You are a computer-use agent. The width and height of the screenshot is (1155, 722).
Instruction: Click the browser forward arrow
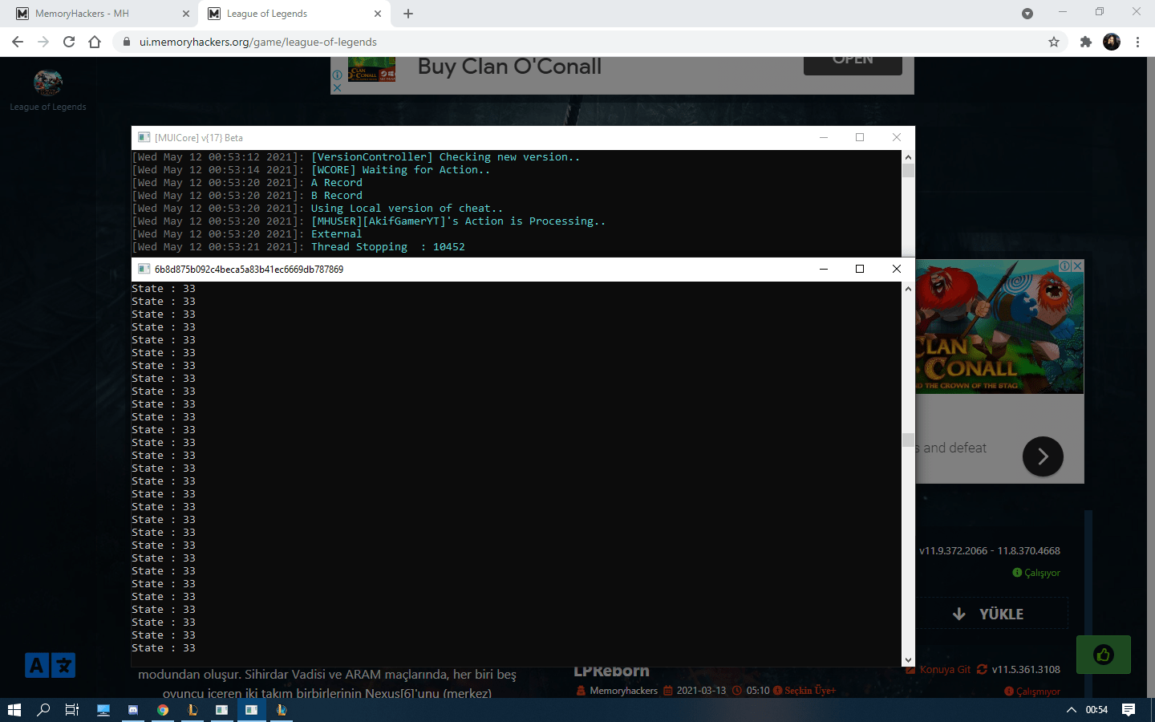coord(43,42)
